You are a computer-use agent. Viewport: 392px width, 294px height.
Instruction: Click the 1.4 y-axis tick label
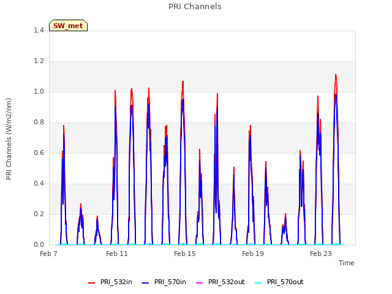click(39, 30)
